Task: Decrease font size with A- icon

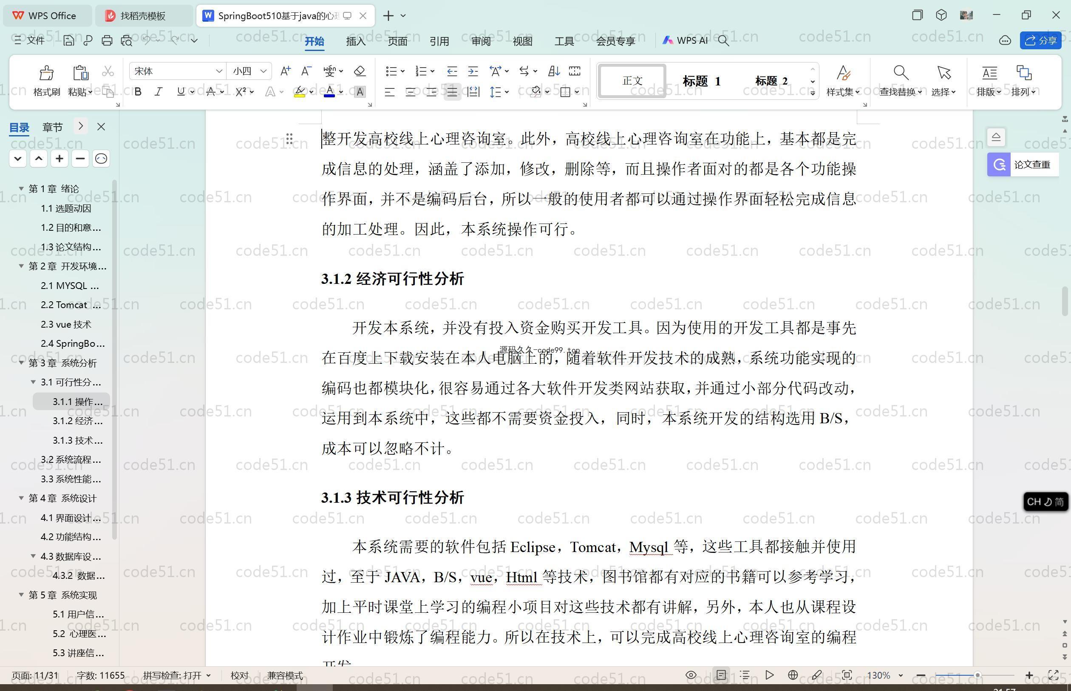Action: [306, 71]
